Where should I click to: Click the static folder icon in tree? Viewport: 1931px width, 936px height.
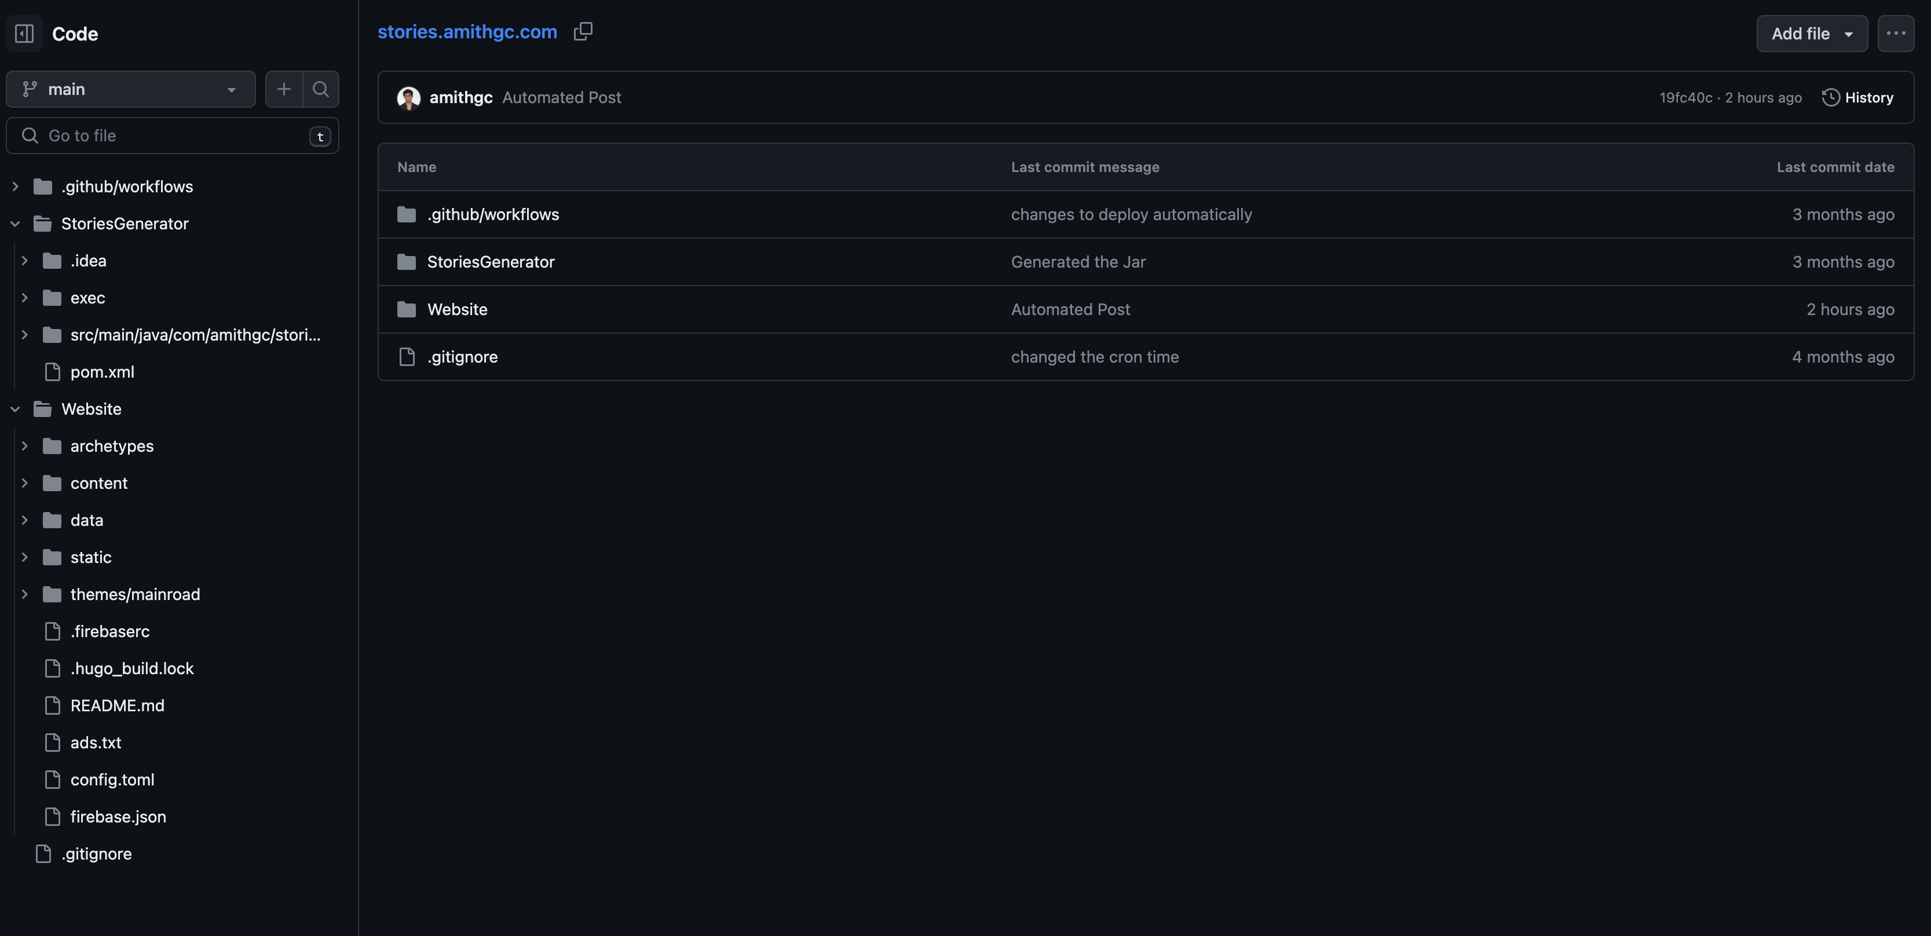coord(52,558)
